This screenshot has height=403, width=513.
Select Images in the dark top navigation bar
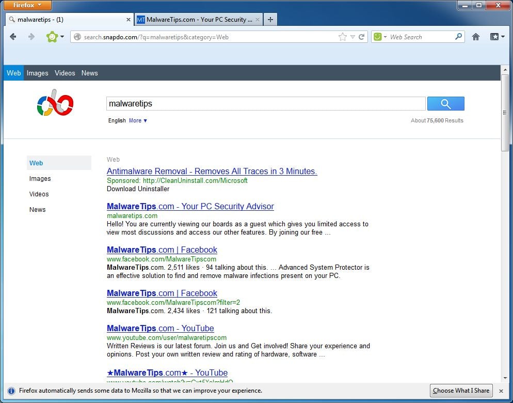point(37,73)
